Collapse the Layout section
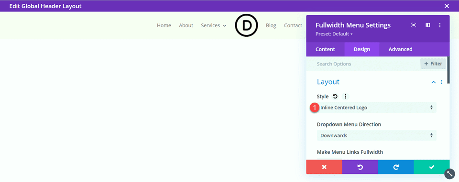This screenshot has height=182, width=459. (x=434, y=82)
